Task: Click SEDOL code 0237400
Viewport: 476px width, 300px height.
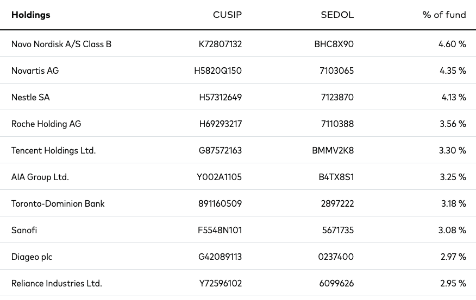Action: (336, 257)
